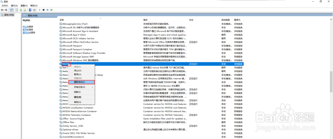The image size is (333, 139).
Task: Expand the 所有任务(K) submenu
Action: point(82,87)
